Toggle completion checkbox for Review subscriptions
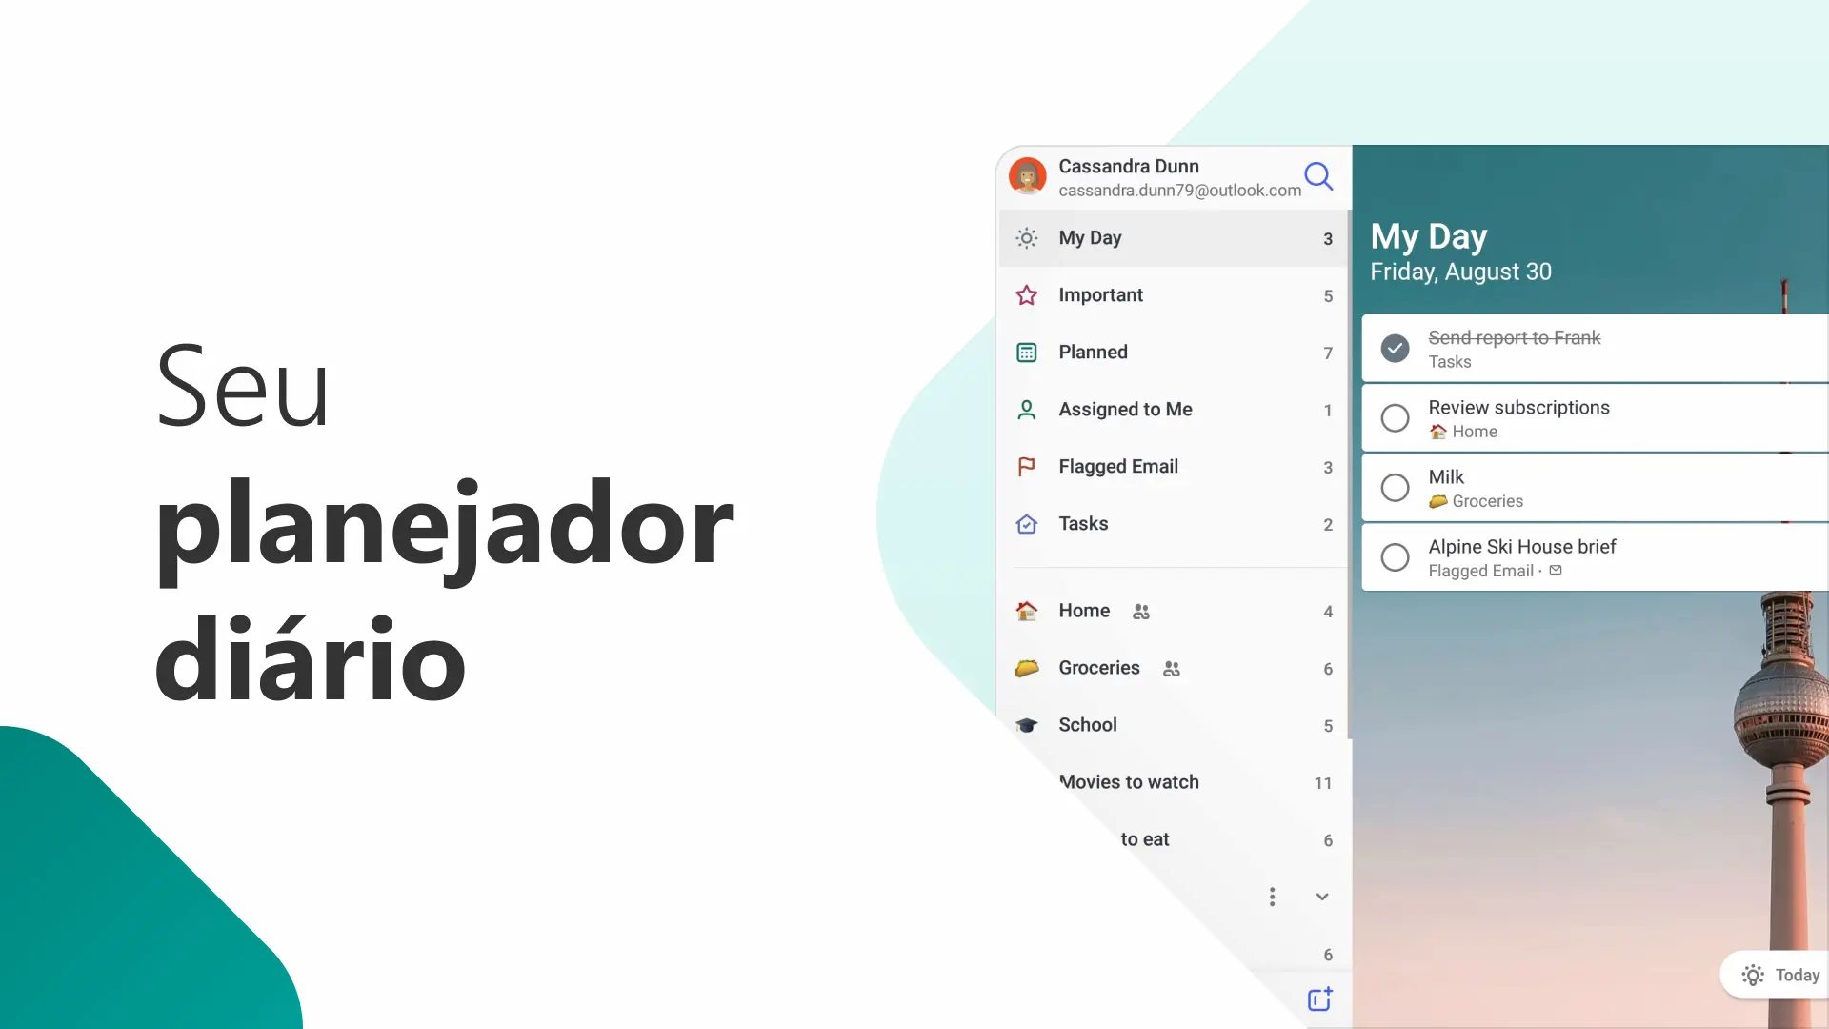This screenshot has height=1029, width=1829. pyautogui.click(x=1395, y=417)
